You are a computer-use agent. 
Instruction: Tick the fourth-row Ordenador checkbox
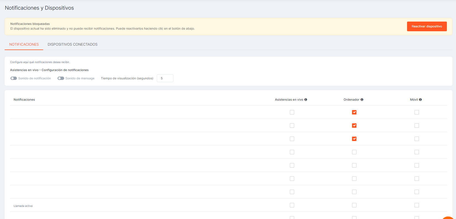click(x=354, y=152)
